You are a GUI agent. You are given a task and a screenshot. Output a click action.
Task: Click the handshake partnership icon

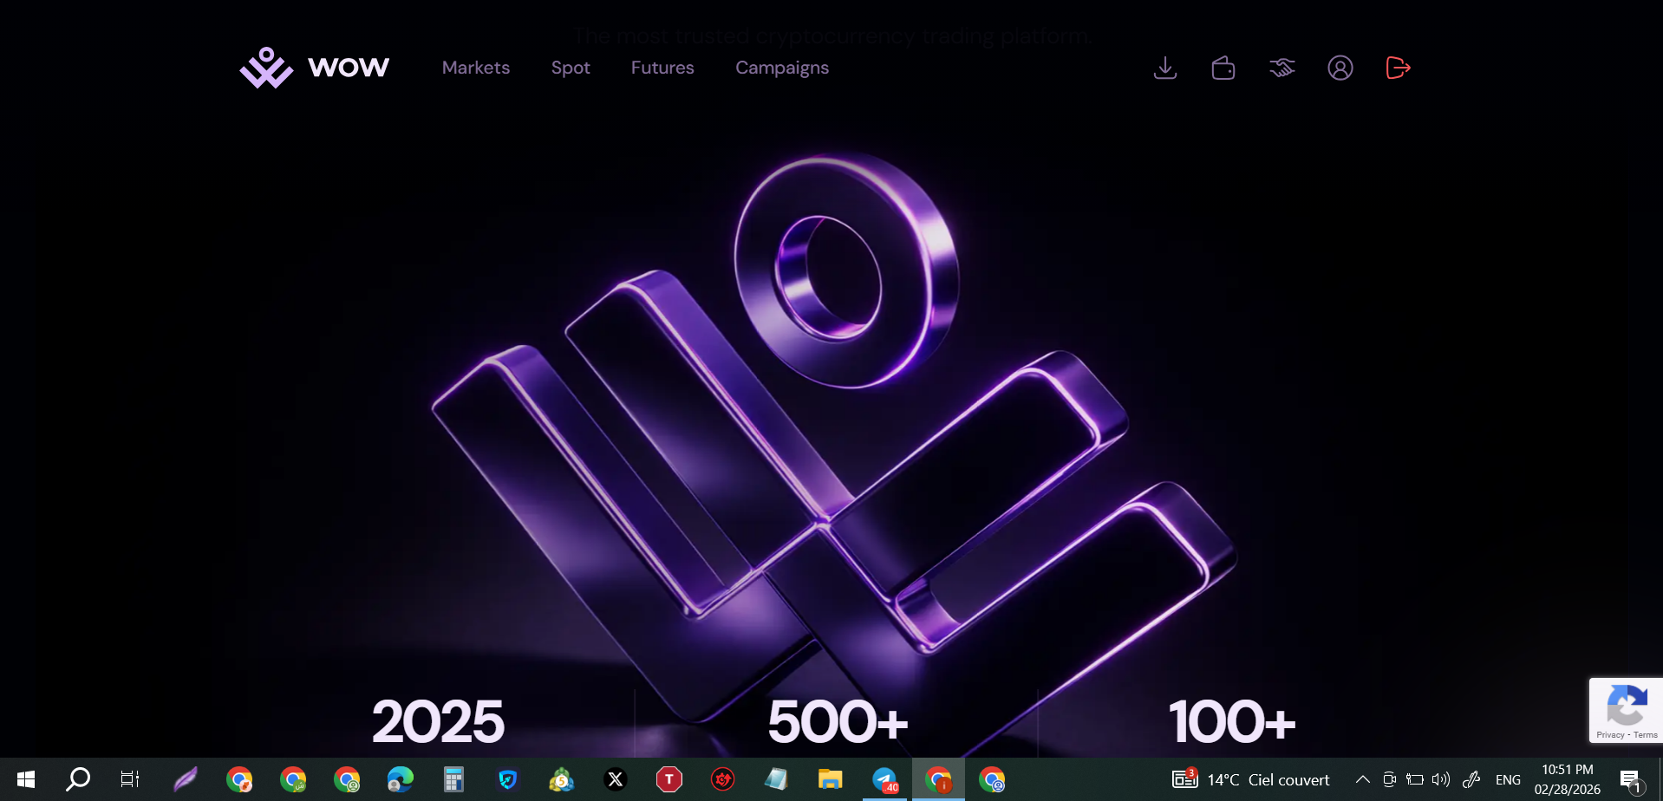(1281, 68)
